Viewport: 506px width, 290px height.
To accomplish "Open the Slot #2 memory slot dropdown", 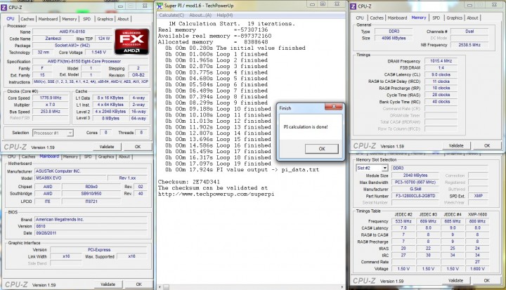I will (x=372, y=168).
